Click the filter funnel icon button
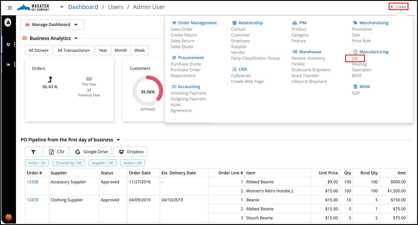This screenshot has height=225, width=418. point(33,152)
